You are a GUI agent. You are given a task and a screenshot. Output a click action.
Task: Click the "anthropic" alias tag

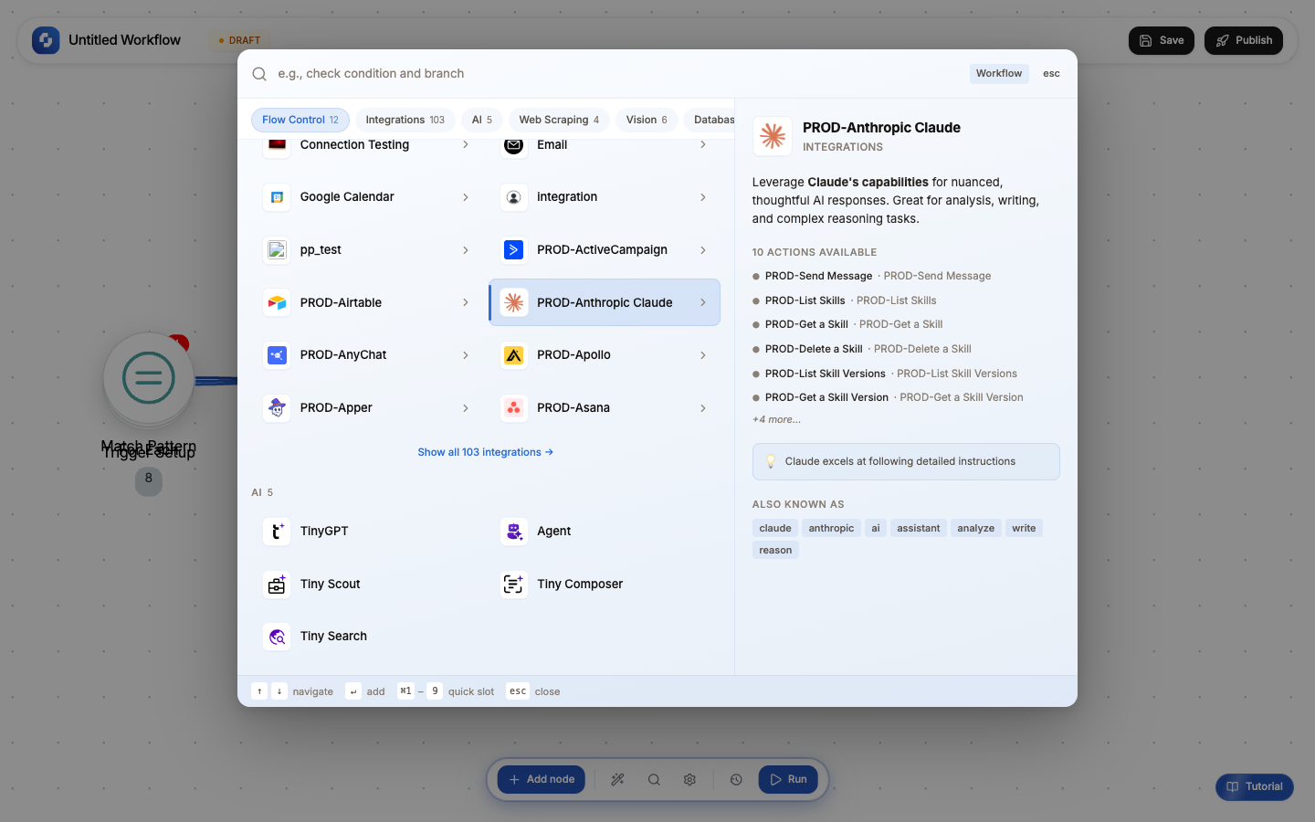point(831,528)
